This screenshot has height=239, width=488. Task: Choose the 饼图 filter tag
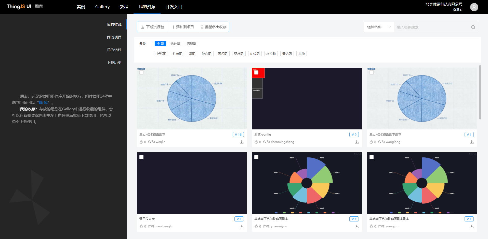click(x=192, y=54)
